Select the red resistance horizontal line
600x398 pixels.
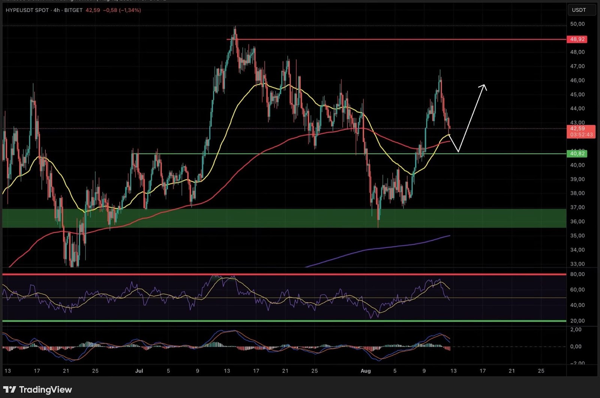(x=375, y=39)
